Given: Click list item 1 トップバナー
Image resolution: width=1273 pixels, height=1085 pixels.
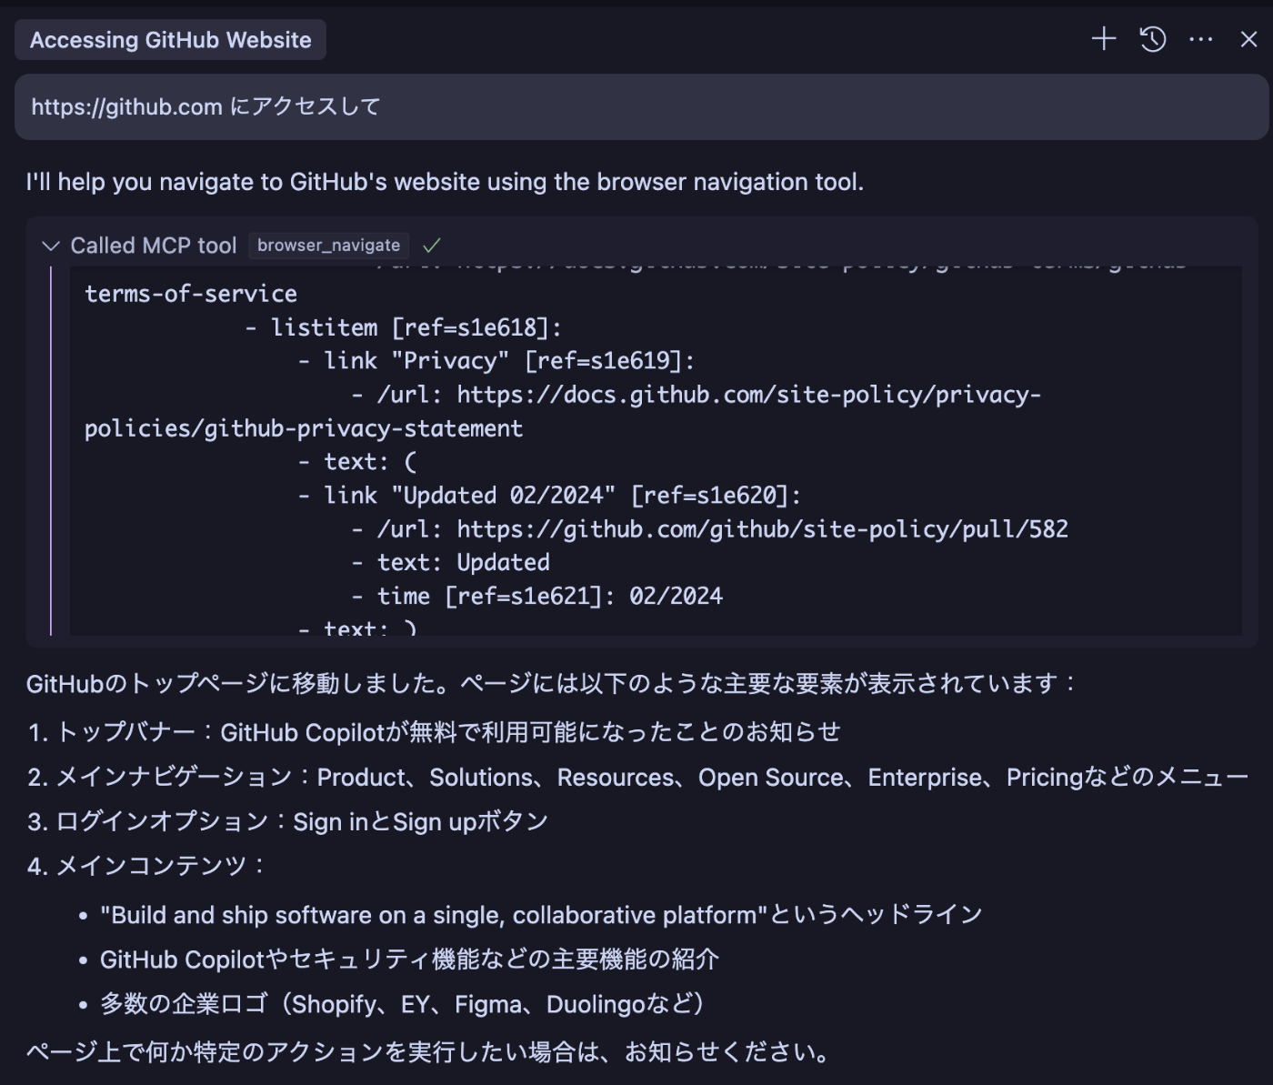Looking at the screenshot, I should pyautogui.click(x=434, y=732).
